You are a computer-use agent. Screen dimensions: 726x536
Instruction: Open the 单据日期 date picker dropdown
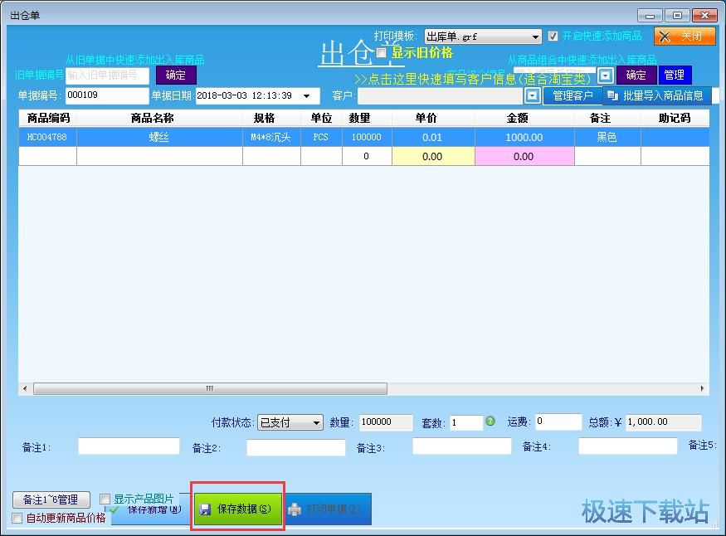pyautogui.click(x=306, y=96)
